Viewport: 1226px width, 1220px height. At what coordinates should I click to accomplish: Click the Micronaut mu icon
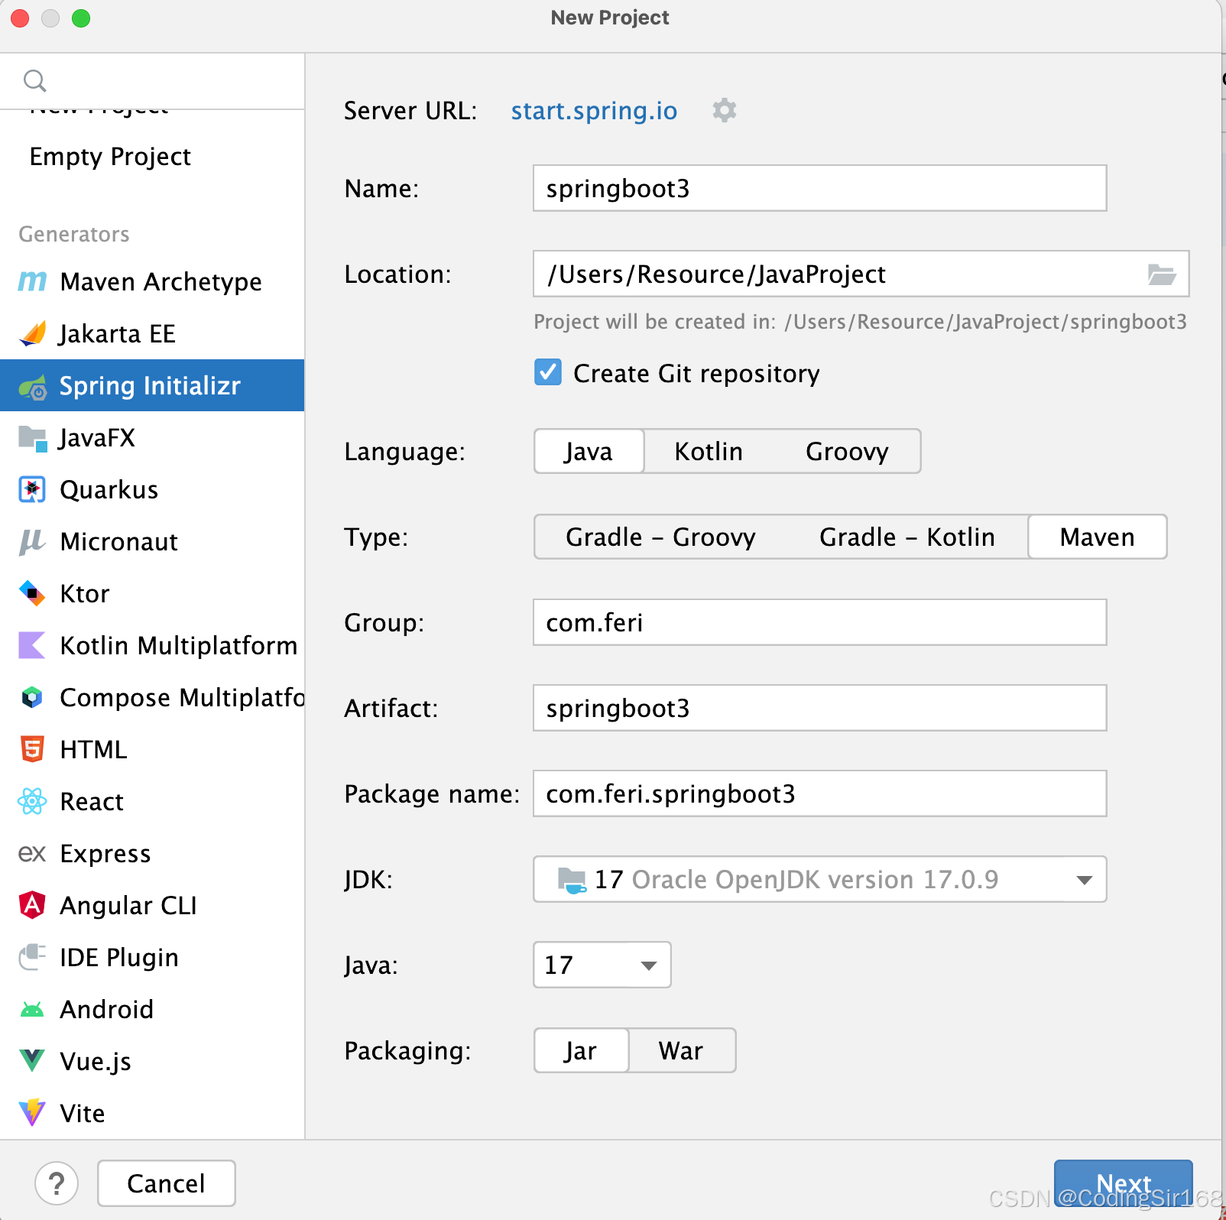(32, 542)
